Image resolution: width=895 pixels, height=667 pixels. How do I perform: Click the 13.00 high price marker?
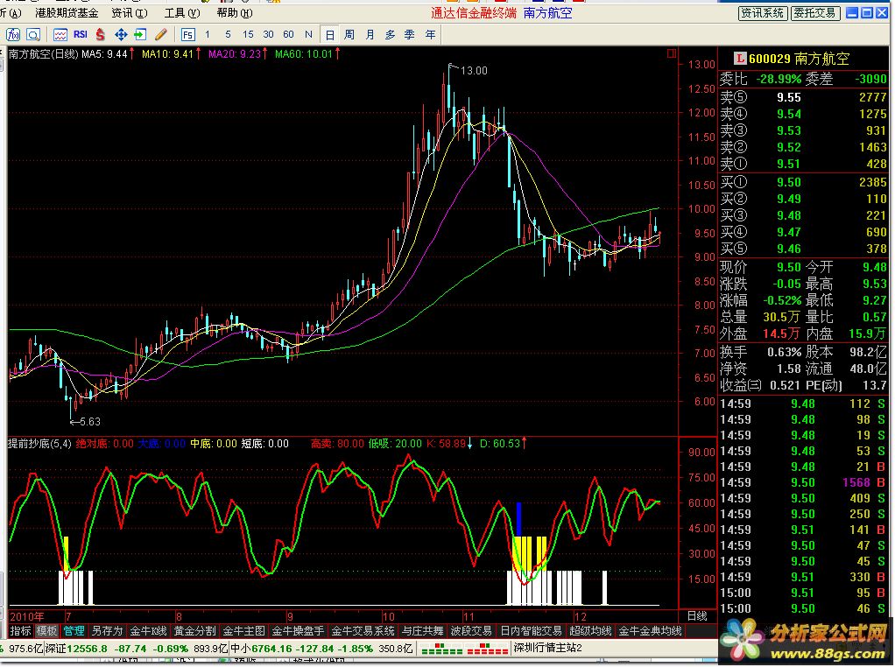tap(474, 71)
